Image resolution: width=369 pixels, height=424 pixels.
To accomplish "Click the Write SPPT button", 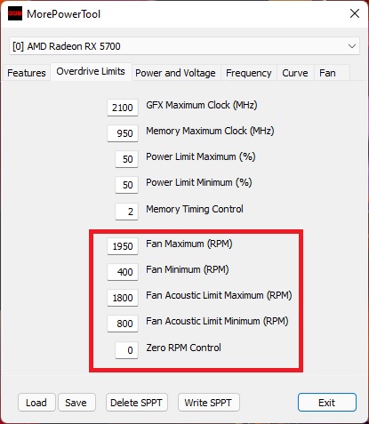I will [x=208, y=403].
